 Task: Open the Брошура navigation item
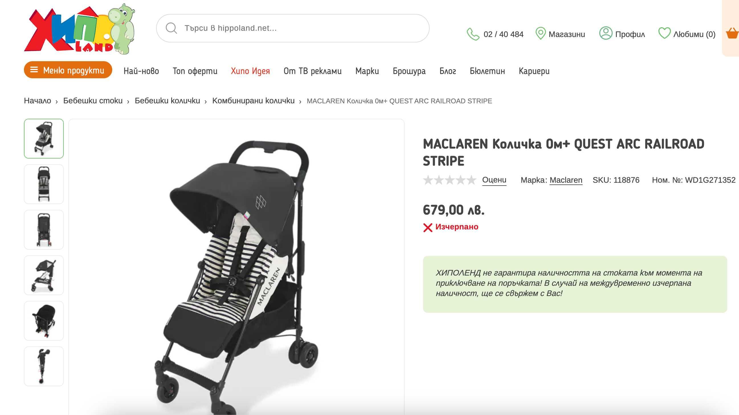click(x=409, y=71)
